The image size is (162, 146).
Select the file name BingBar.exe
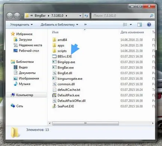66,67
